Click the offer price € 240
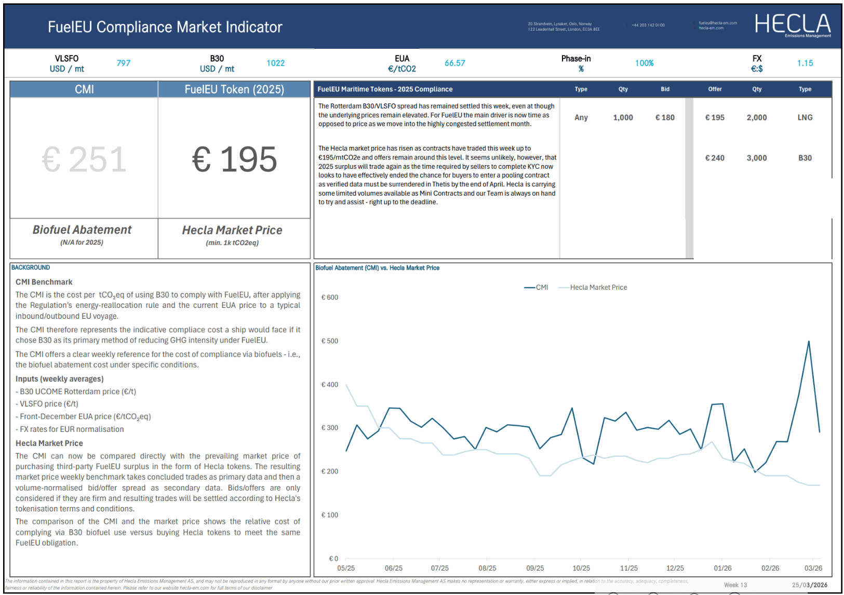This screenshot has height=595, width=844. pos(715,158)
